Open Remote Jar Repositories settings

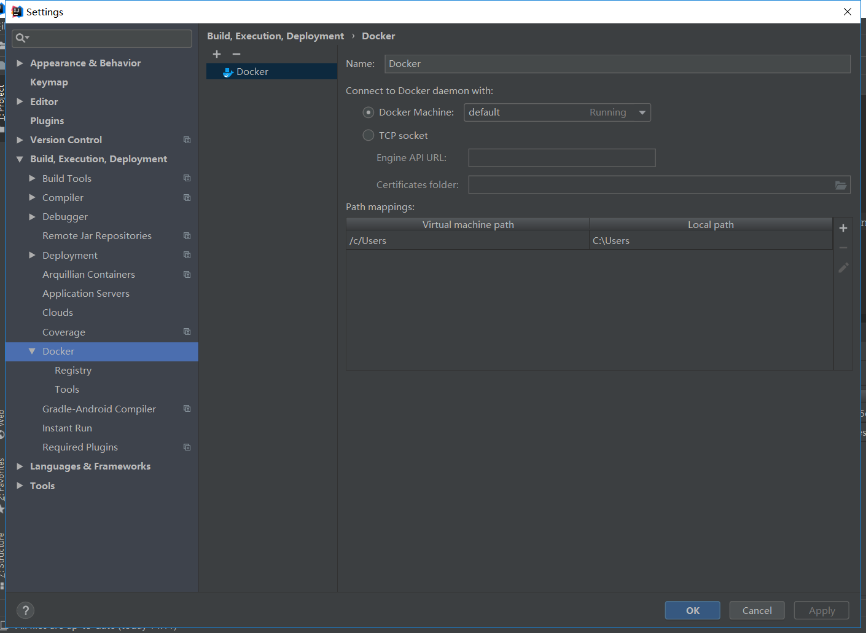click(x=97, y=236)
